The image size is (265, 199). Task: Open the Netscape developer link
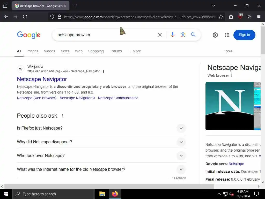[x=236, y=164]
